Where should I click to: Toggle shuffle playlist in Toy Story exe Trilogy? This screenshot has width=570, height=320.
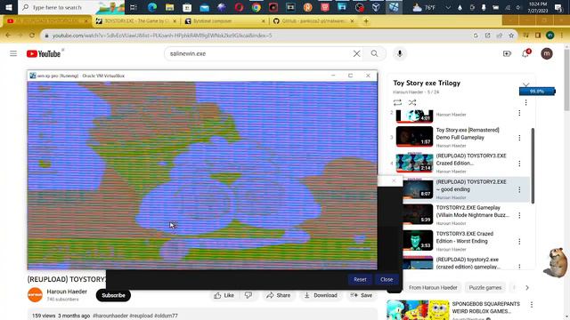pyautogui.click(x=411, y=103)
